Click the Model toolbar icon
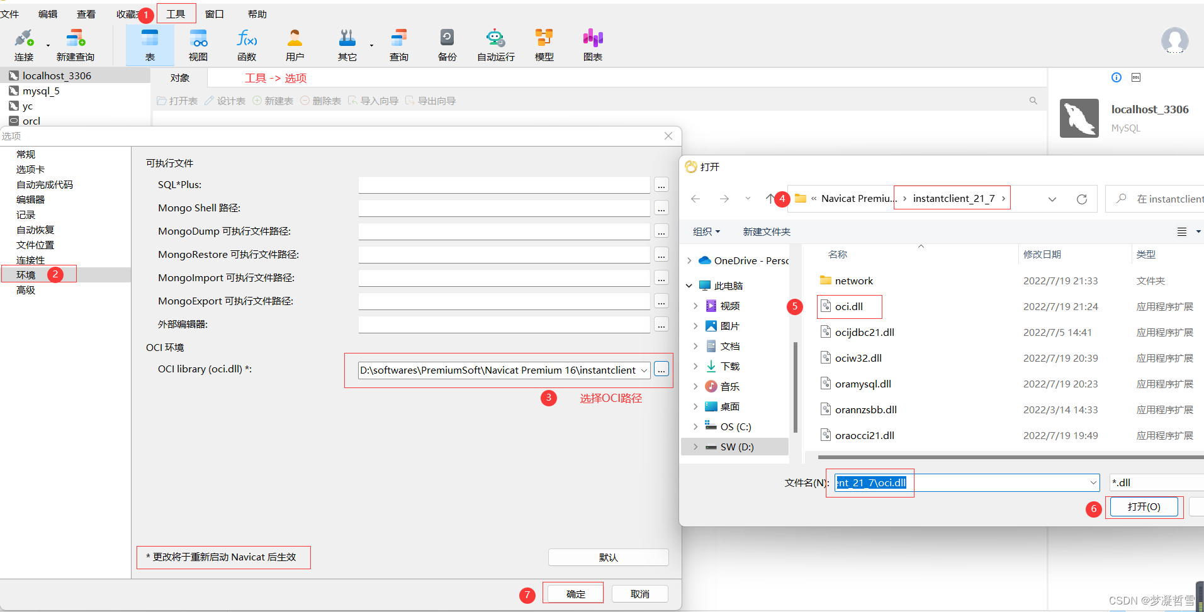 (x=544, y=45)
